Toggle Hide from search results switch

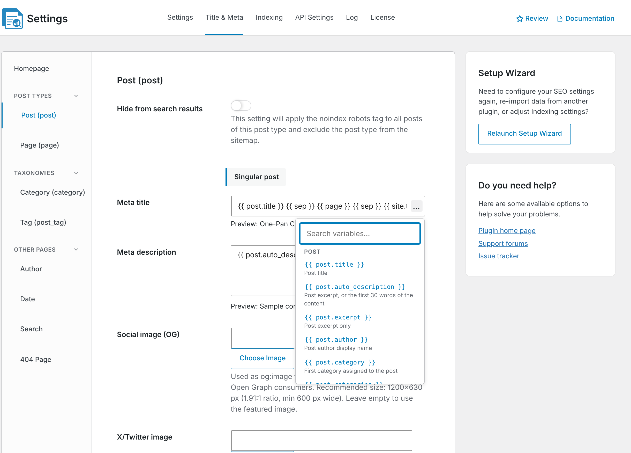tap(241, 106)
